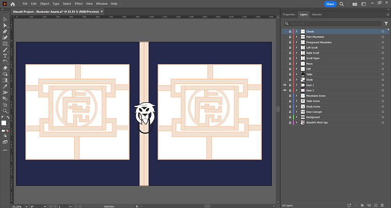
Task: Expand the Clouds layer
Action: click(x=297, y=32)
